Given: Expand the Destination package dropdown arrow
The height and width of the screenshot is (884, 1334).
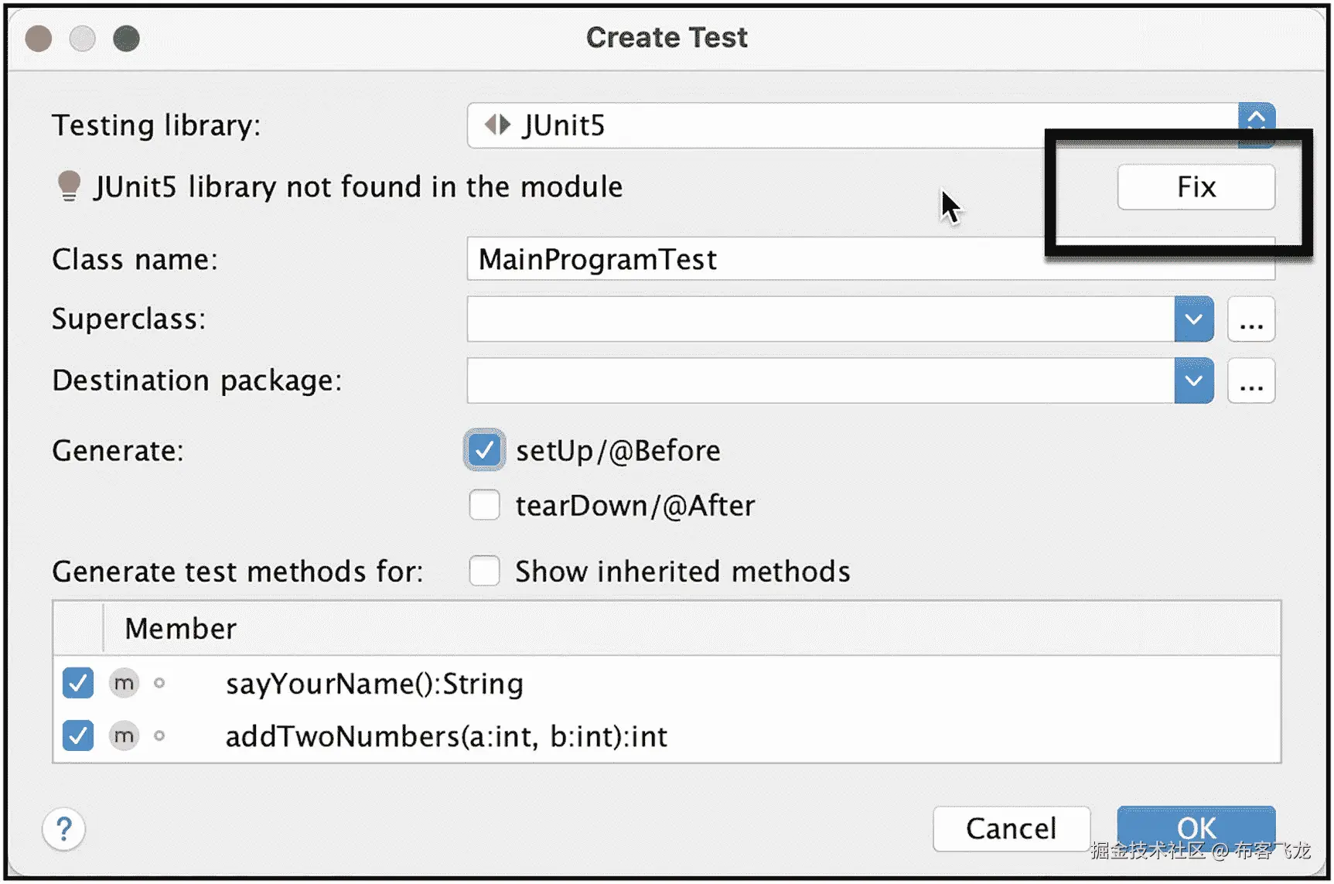Looking at the screenshot, I should point(1193,381).
